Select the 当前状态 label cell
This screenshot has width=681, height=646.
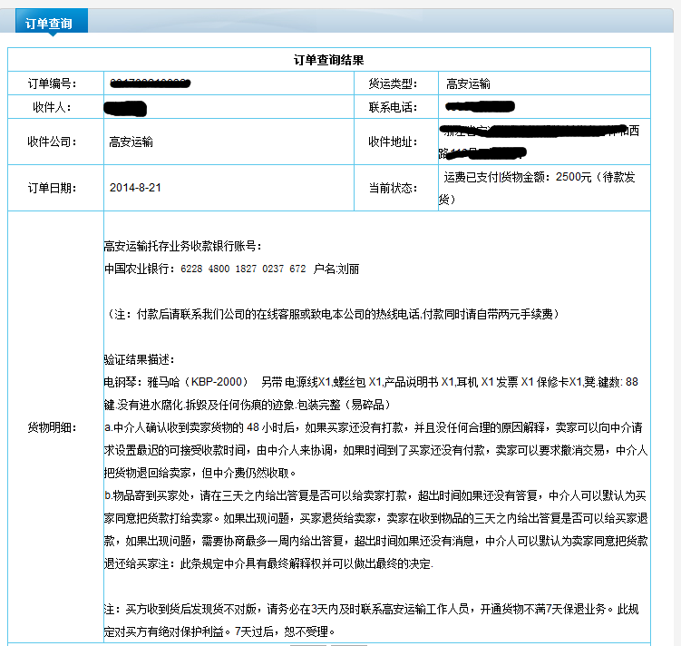point(392,188)
